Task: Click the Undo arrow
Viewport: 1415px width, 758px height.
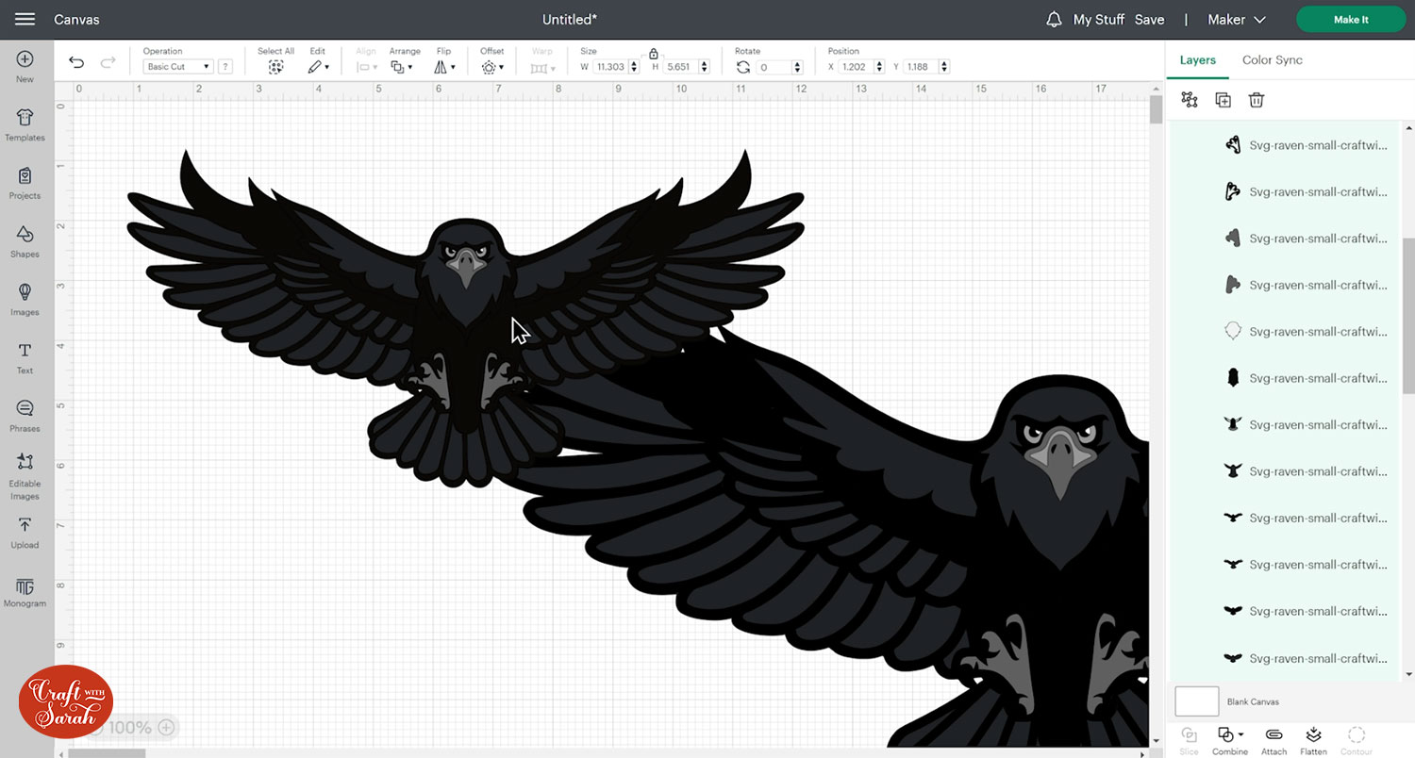Action: (76, 63)
